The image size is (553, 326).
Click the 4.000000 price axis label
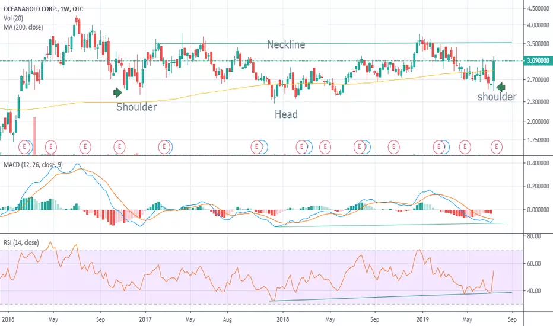tap(538, 25)
